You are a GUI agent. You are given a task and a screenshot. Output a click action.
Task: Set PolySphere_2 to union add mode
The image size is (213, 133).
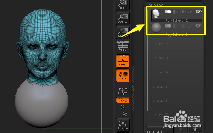pyautogui.click(x=168, y=12)
